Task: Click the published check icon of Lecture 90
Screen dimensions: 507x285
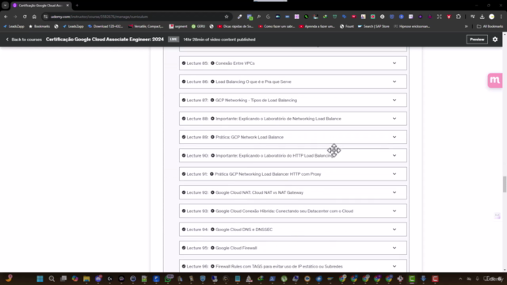Action: coord(184,156)
